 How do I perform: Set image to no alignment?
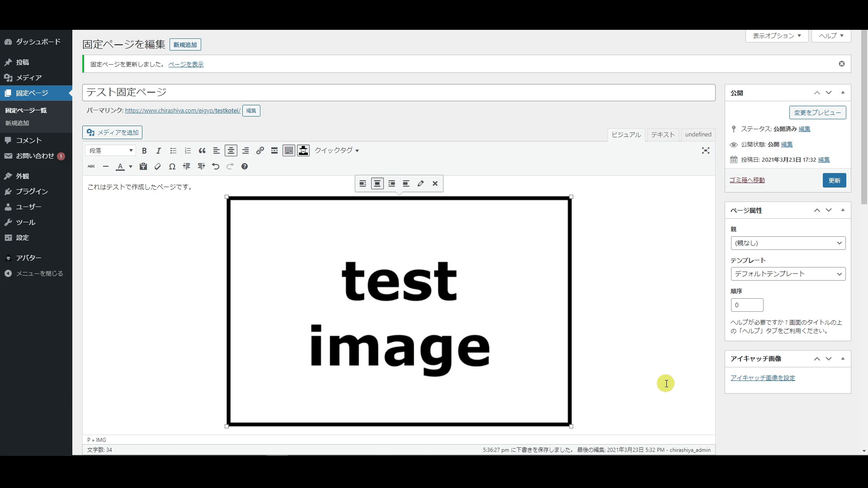[x=406, y=183]
